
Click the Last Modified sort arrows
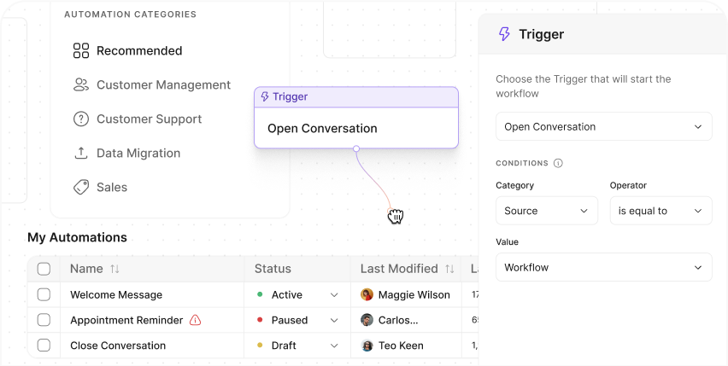coord(449,269)
